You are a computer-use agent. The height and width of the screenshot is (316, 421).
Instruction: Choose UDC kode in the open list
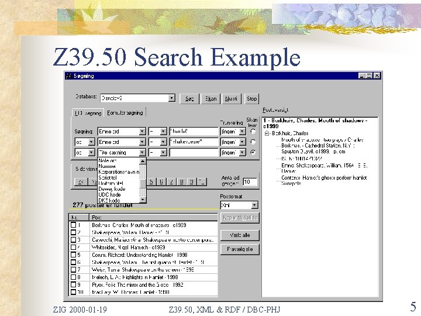118,194
